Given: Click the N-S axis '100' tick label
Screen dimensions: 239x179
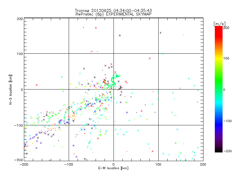Looking at the screenshot, I should pos(20,54).
